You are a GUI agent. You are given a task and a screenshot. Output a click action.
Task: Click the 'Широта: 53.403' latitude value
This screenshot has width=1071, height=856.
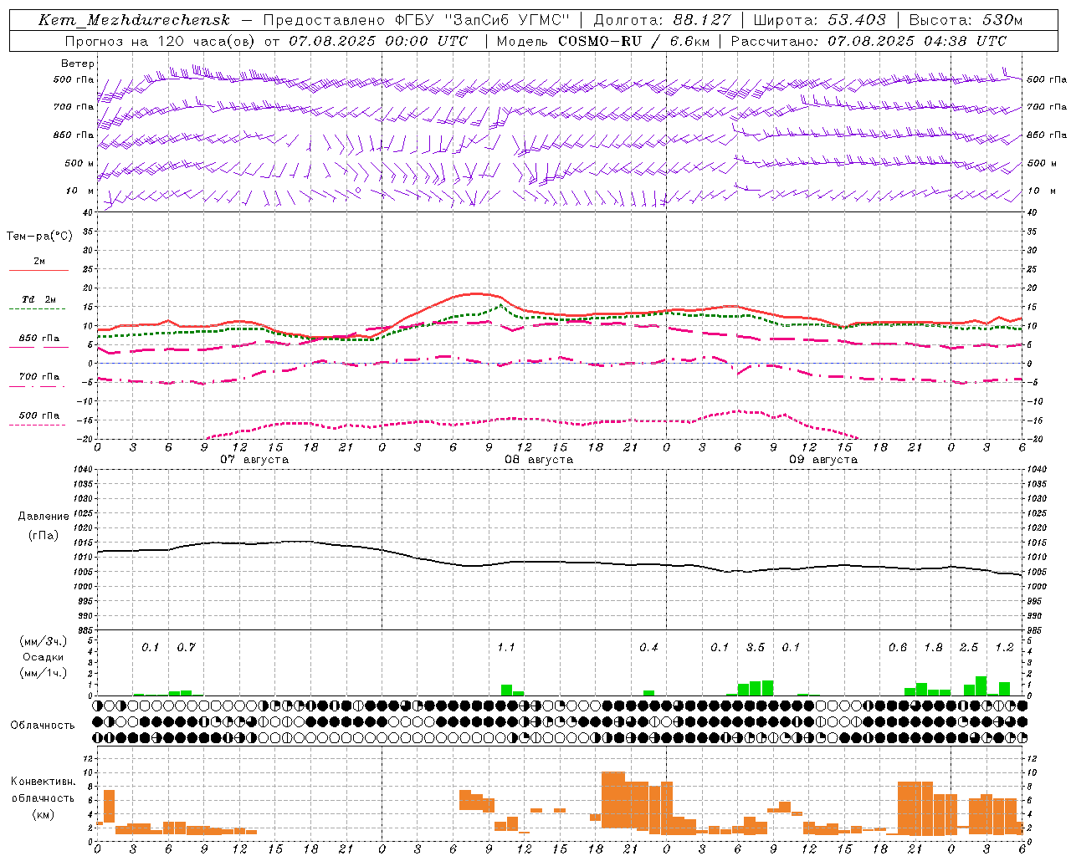point(818,20)
